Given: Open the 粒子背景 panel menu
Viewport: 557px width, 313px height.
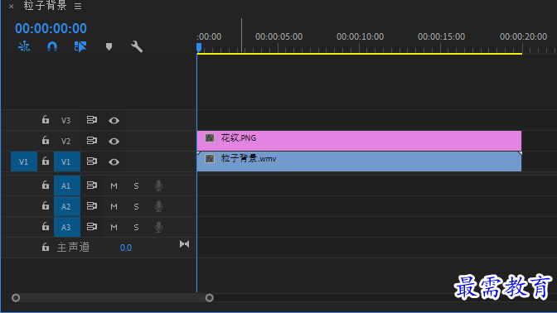Looking at the screenshot, I should click(x=78, y=7).
